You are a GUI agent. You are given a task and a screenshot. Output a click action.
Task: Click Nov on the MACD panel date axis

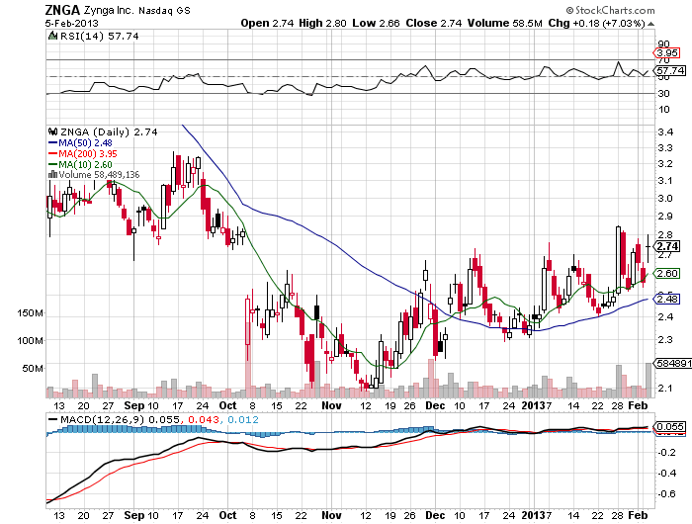coord(331,515)
